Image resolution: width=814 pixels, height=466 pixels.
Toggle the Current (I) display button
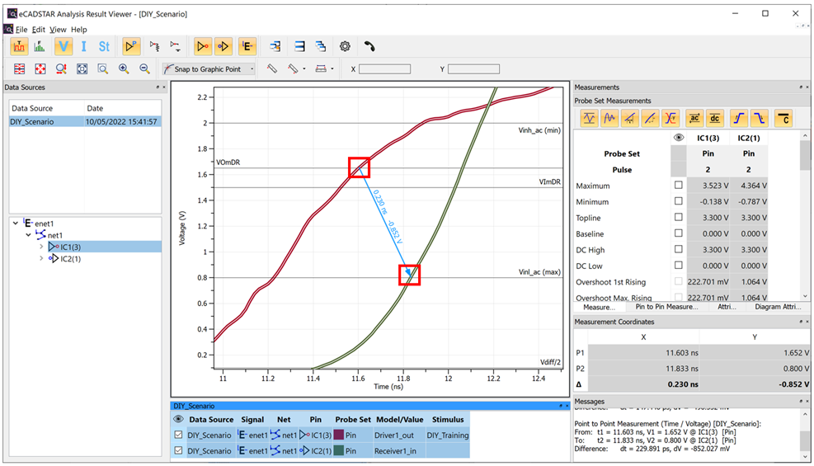(83, 47)
